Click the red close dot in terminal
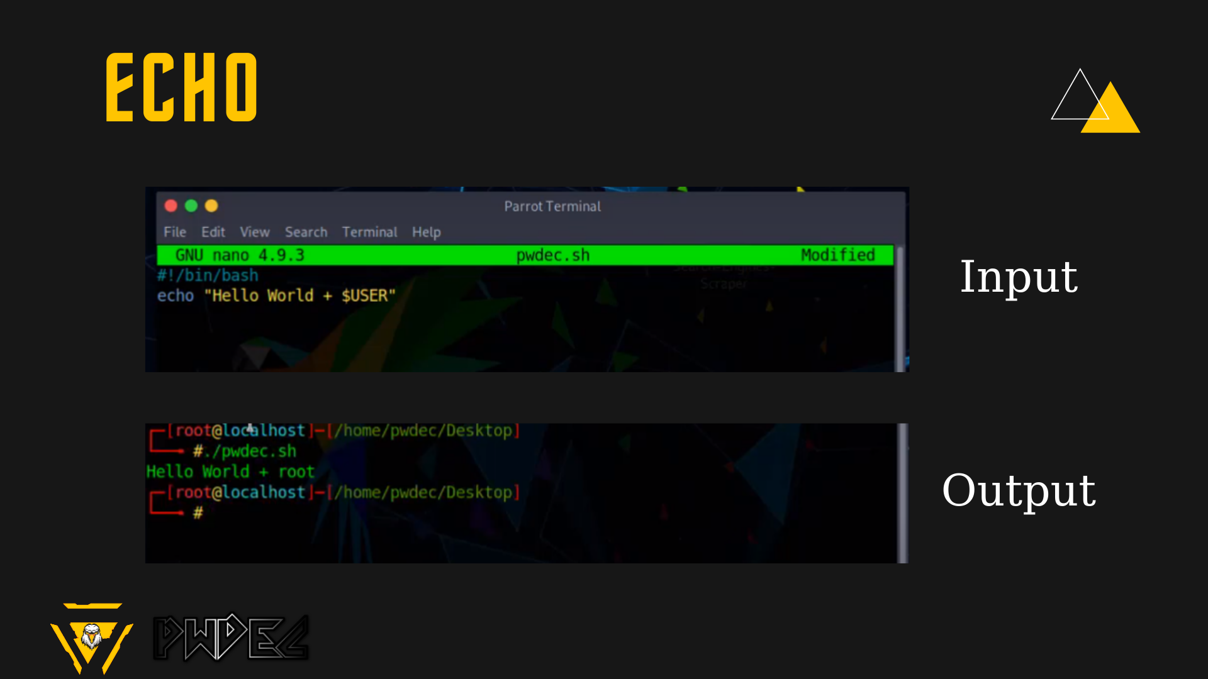This screenshot has height=679, width=1208. click(x=171, y=206)
